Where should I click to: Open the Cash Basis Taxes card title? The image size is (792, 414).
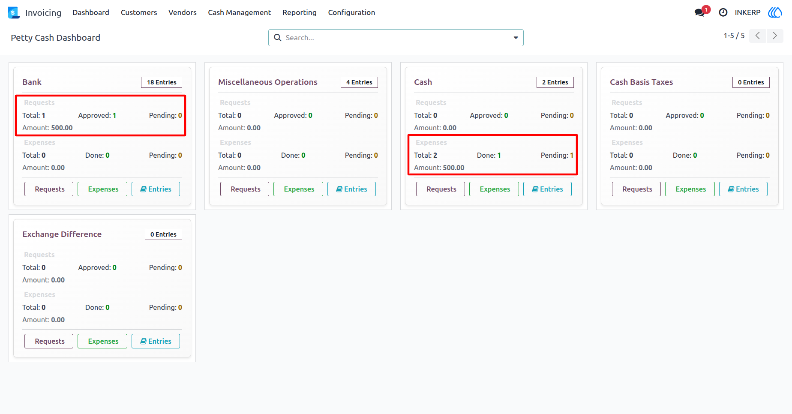tap(641, 82)
